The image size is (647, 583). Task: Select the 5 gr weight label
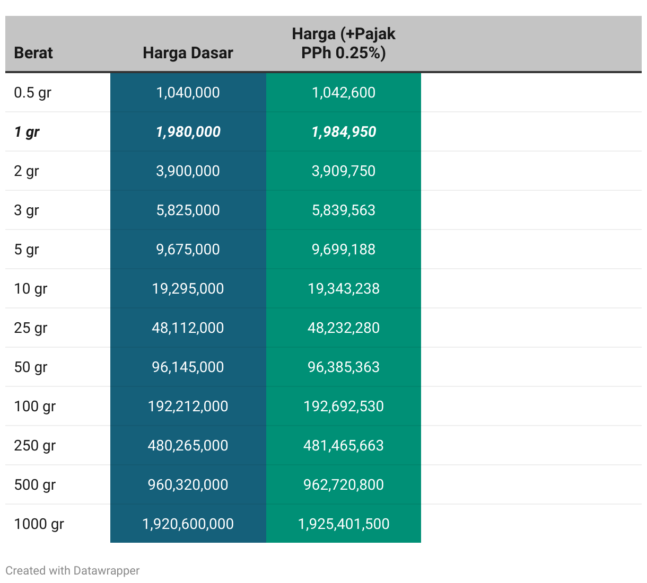27,250
